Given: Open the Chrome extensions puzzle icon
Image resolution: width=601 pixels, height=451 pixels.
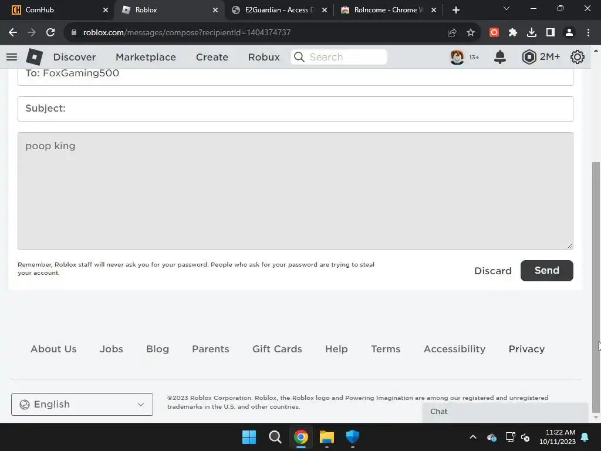Looking at the screenshot, I should click(x=513, y=33).
